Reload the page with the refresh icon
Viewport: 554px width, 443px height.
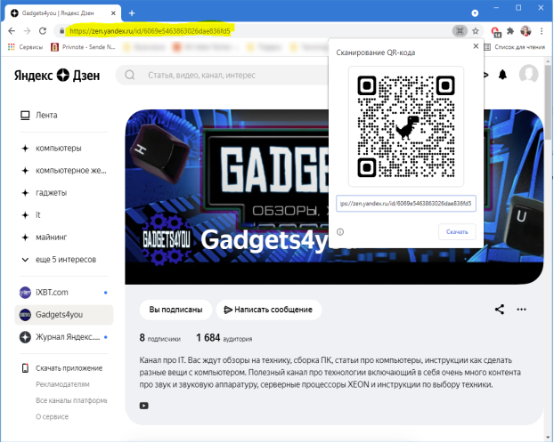(43, 31)
